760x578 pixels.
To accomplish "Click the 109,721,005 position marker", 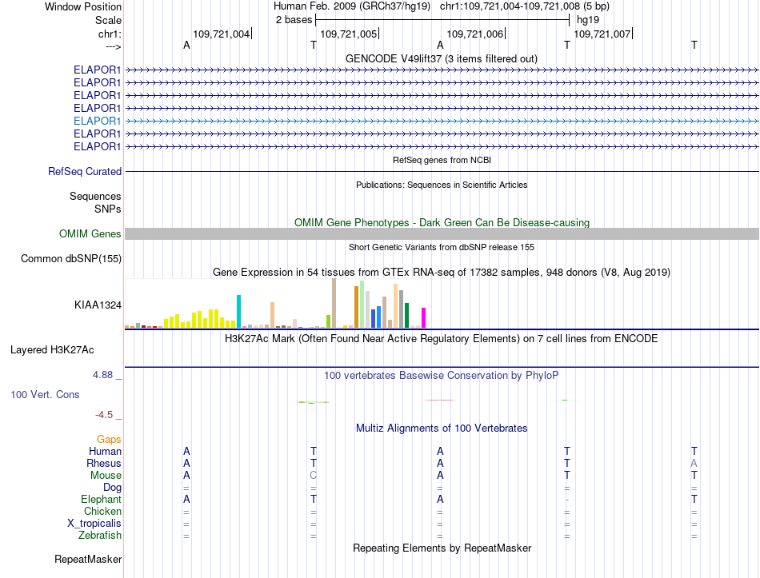I will click(350, 34).
